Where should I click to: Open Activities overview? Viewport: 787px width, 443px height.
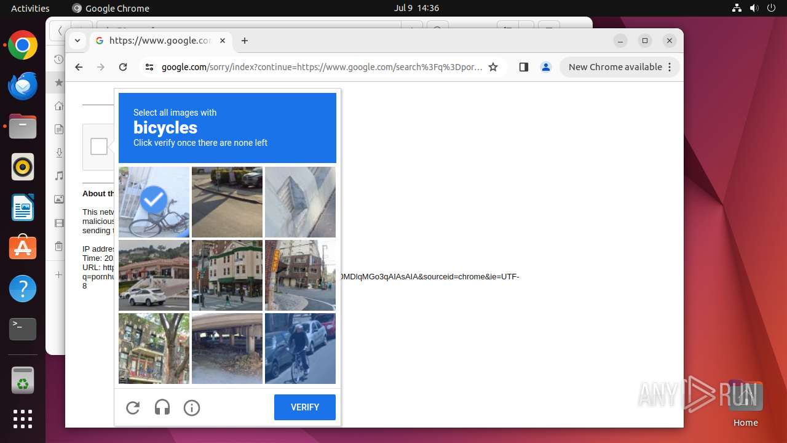[x=30, y=8]
